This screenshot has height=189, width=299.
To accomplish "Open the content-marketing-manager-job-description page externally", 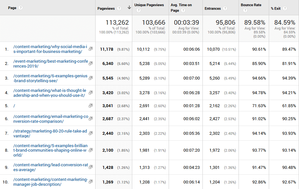I will tap(90, 182).
